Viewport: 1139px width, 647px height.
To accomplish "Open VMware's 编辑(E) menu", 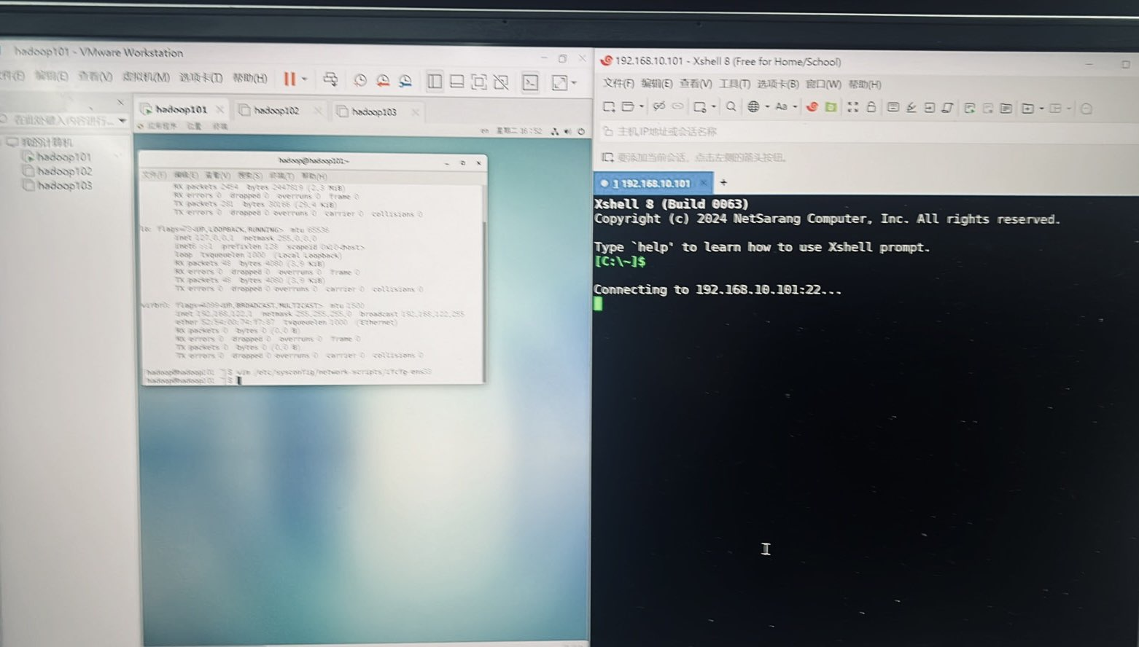I will tap(51, 76).
